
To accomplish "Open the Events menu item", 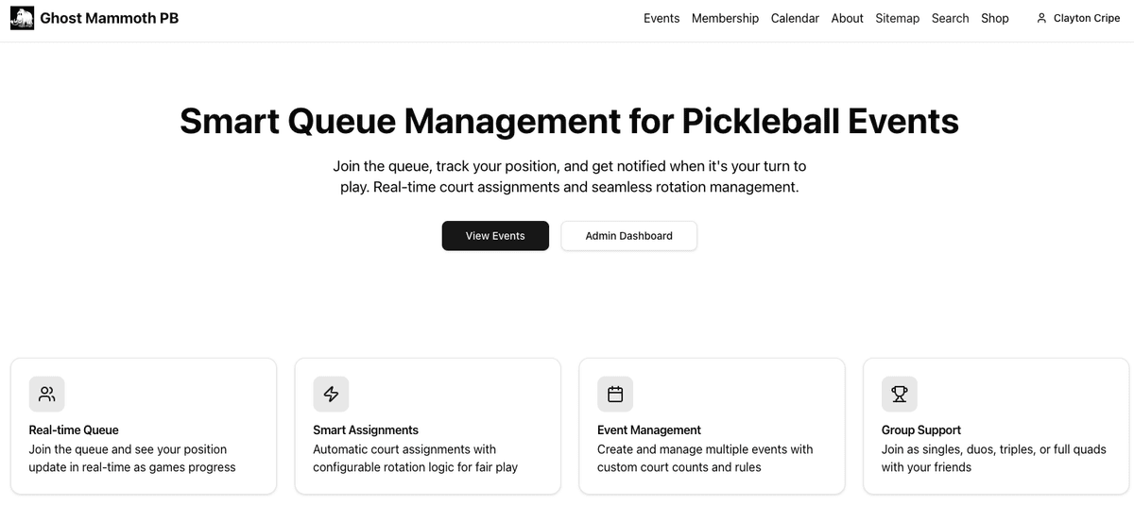I will pos(661,18).
